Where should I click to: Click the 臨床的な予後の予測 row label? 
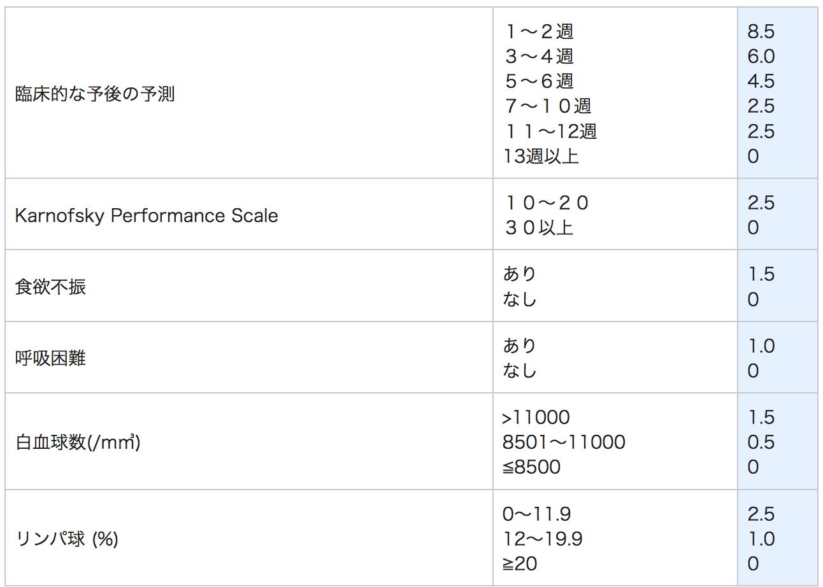[95, 94]
